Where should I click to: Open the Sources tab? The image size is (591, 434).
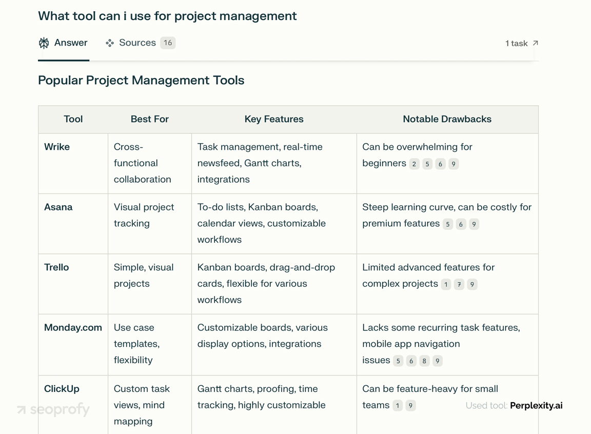click(140, 43)
